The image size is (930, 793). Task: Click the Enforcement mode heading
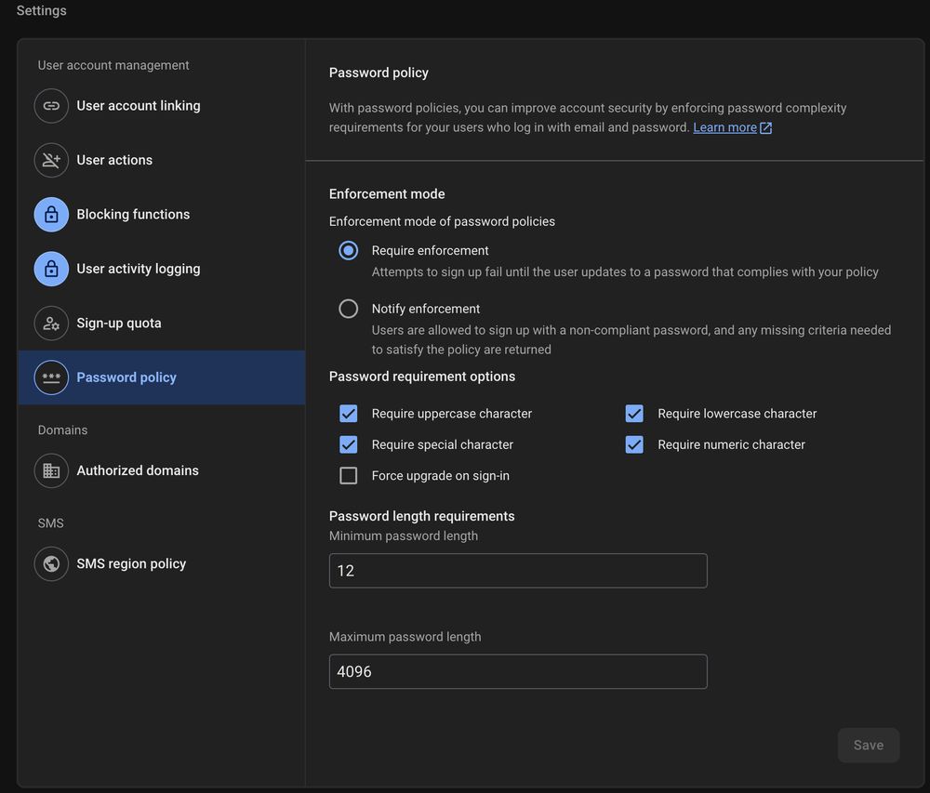click(x=387, y=193)
